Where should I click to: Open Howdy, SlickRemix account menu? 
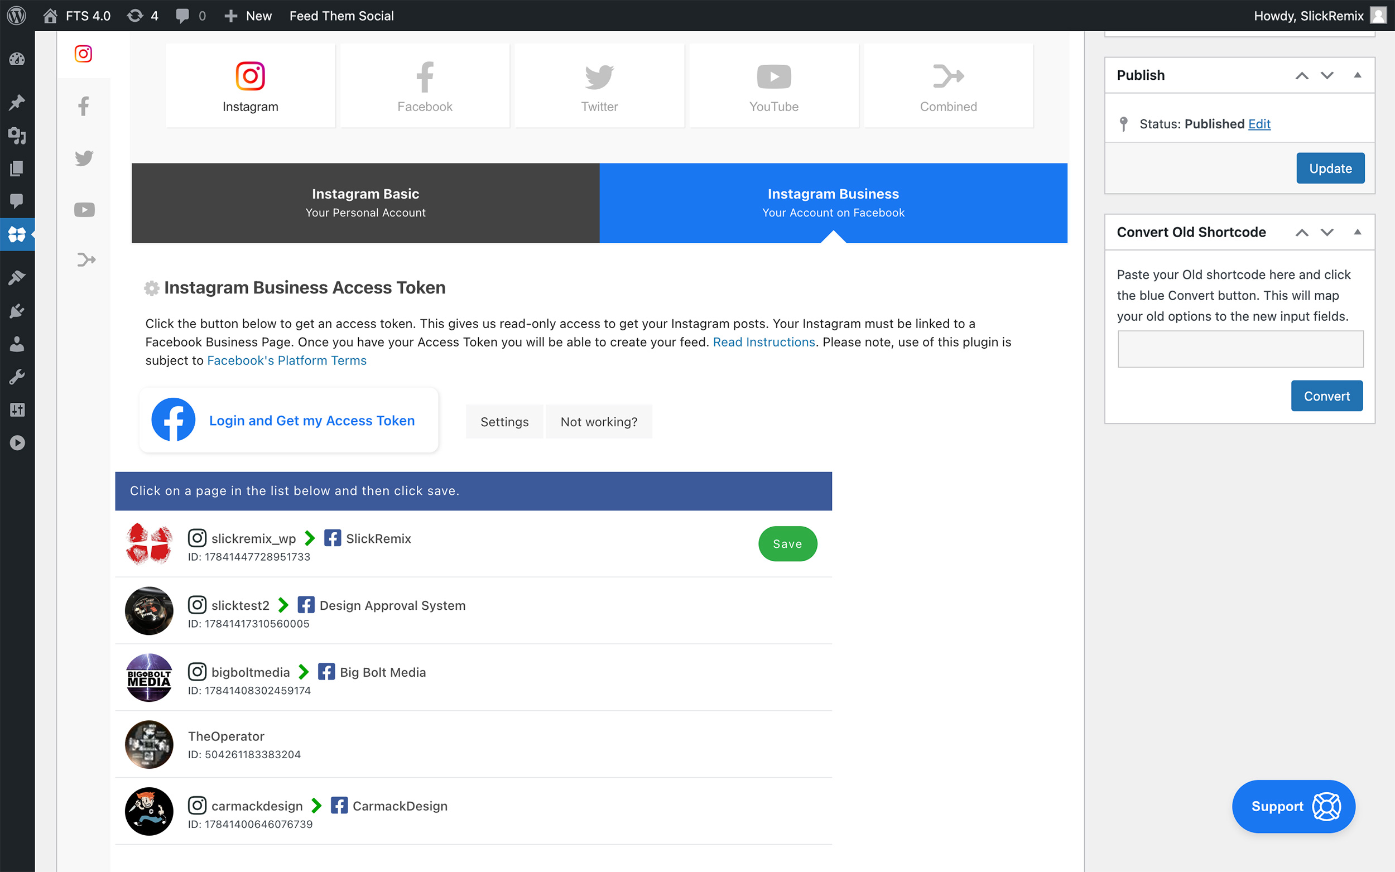coord(1320,16)
